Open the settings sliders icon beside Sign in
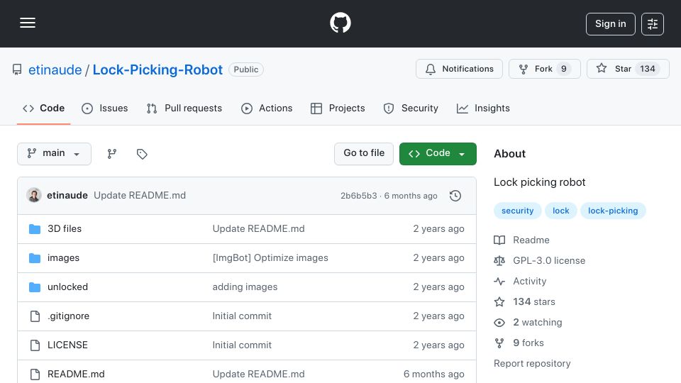This screenshot has width=681, height=383. click(x=653, y=24)
